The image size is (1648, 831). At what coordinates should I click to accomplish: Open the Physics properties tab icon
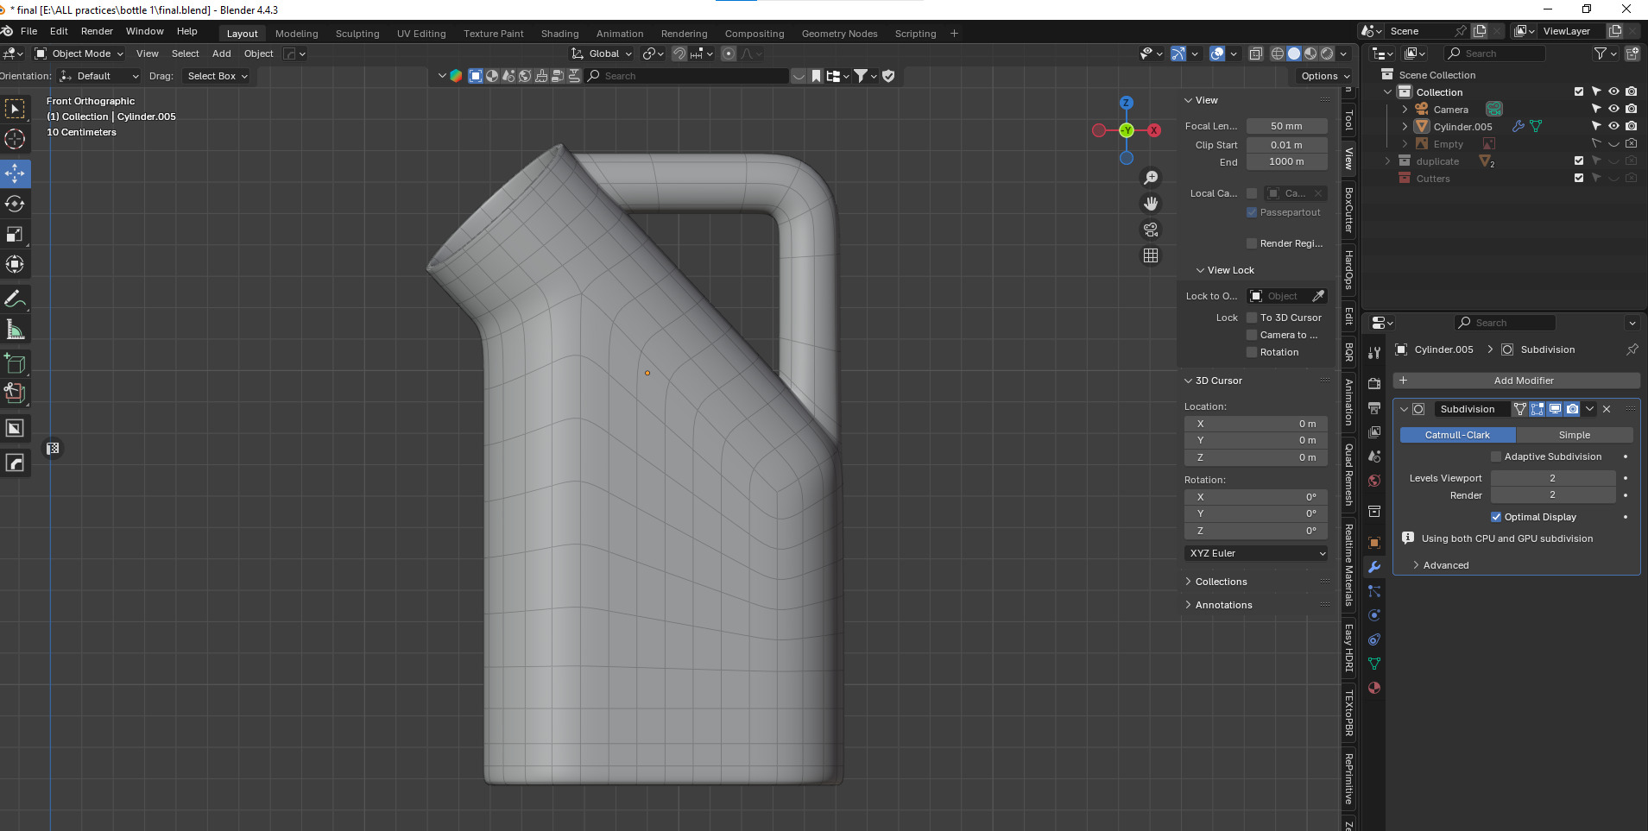click(1374, 615)
